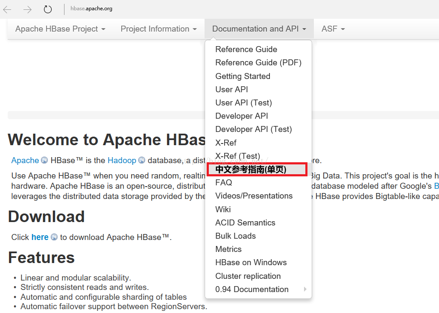Image resolution: width=439 pixels, height=313 pixels.
Task: Choose Developer API (Test) entry
Action: (x=254, y=129)
